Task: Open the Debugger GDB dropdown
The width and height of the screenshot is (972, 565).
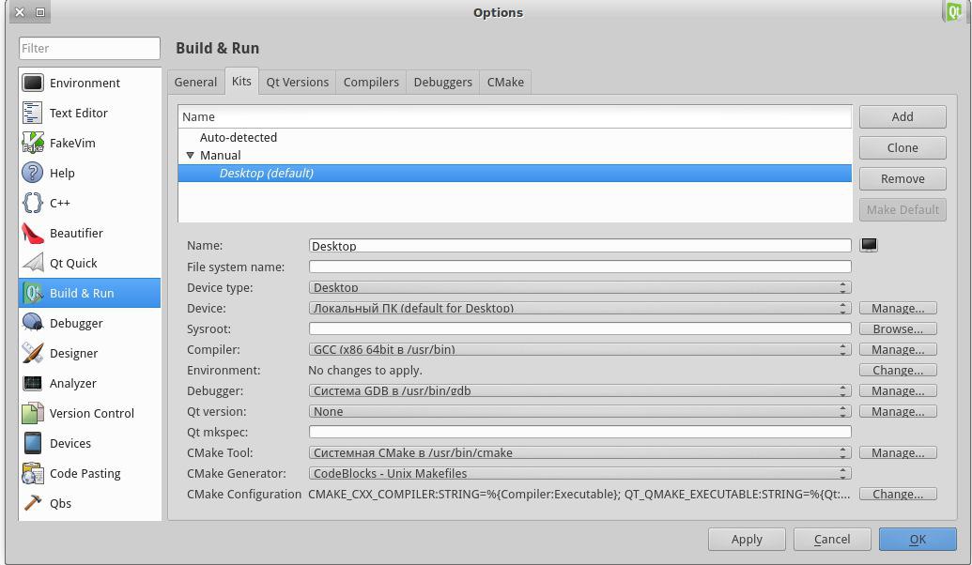Action: (x=579, y=391)
